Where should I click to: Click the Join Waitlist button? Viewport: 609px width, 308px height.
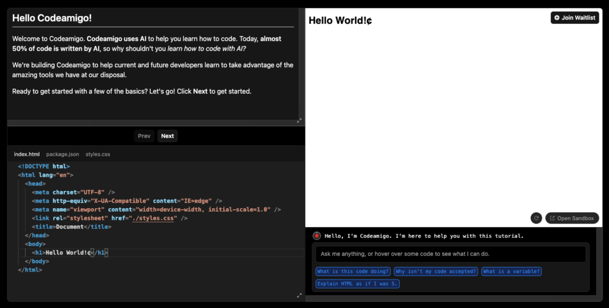point(575,17)
